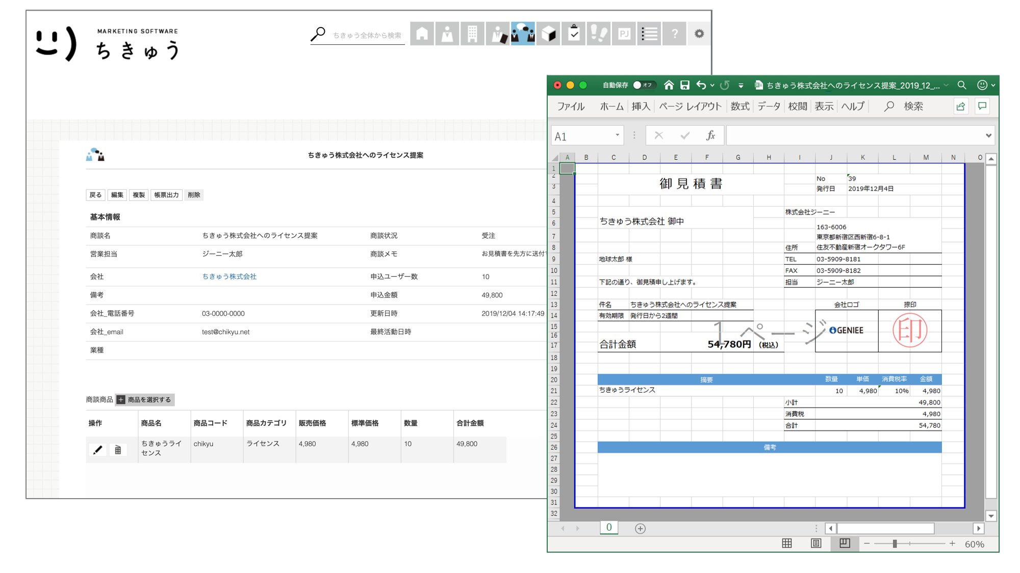Click the PJ project icon
The height and width of the screenshot is (573, 1020).
point(624,34)
